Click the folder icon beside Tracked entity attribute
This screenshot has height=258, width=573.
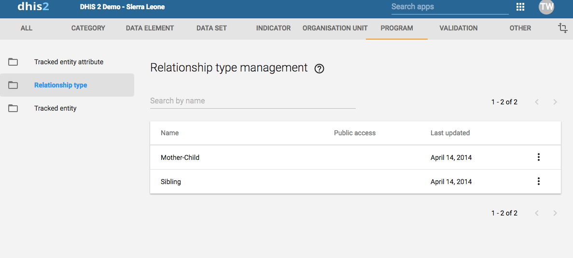pos(13,62)
